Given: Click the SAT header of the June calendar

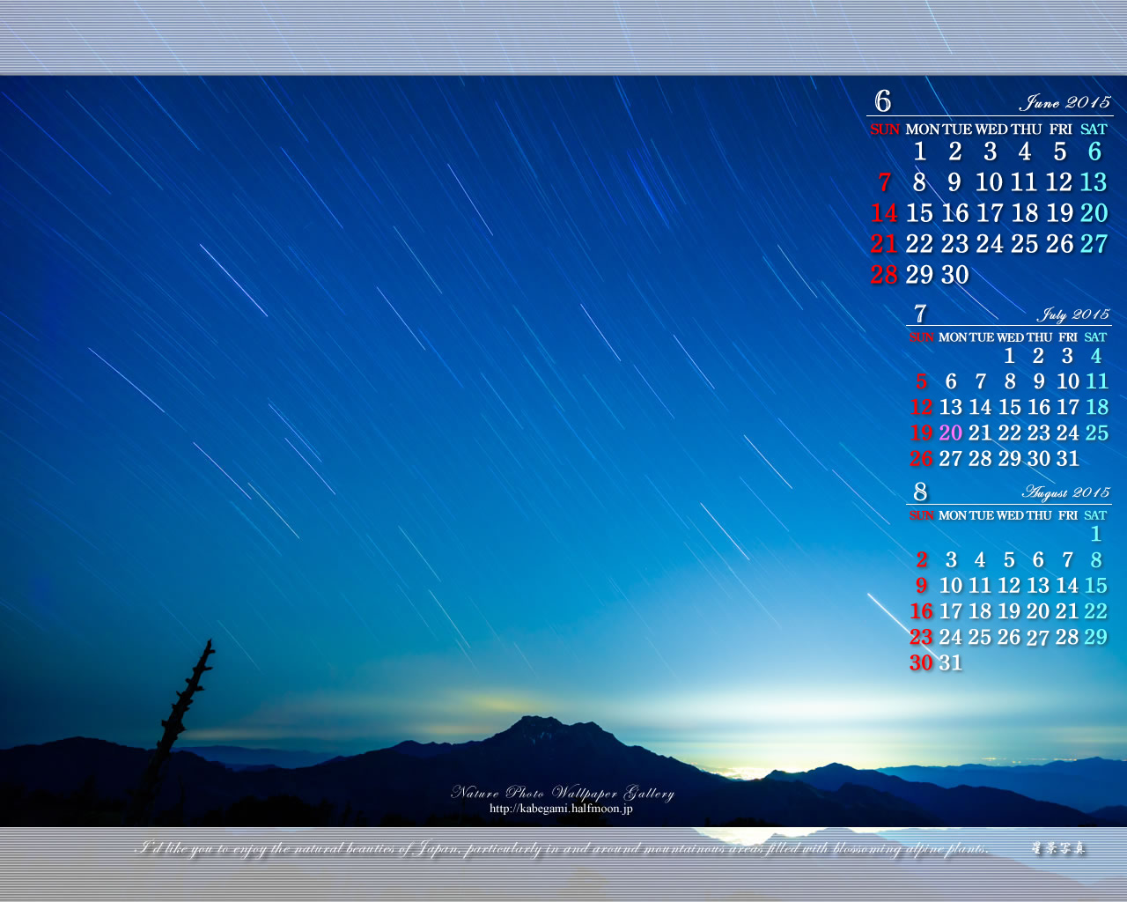Looking at the screenshot, I should pyautogui.click(x=1094, y=129).
